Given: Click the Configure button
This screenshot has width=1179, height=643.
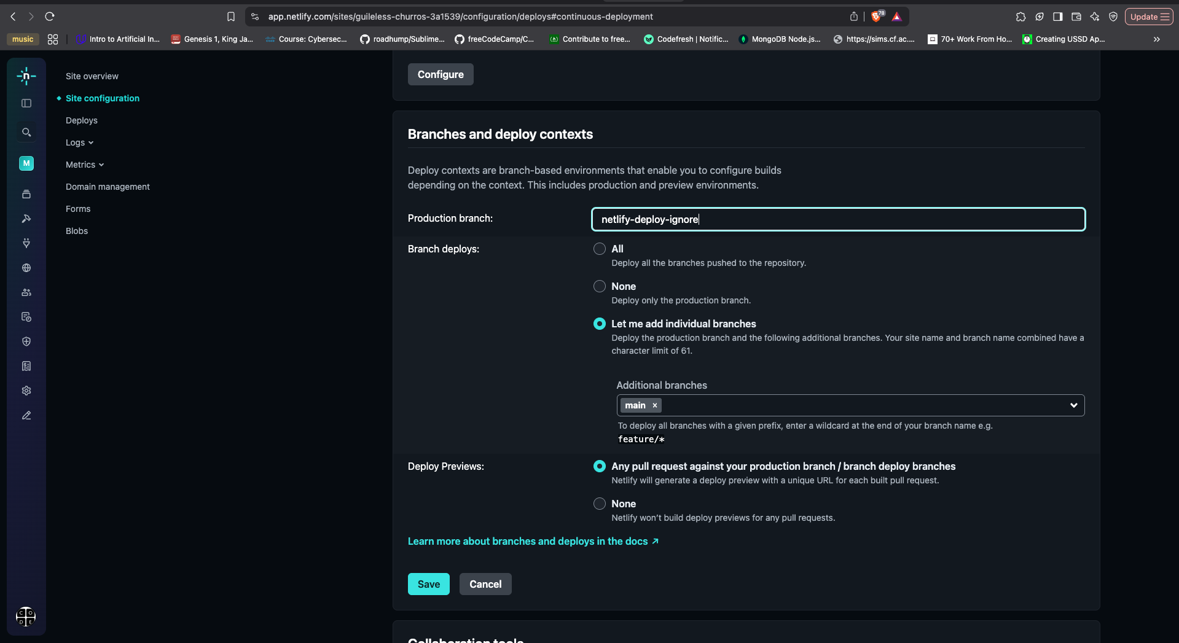Looking at the screenshot, I should click(x=441, y=74).
